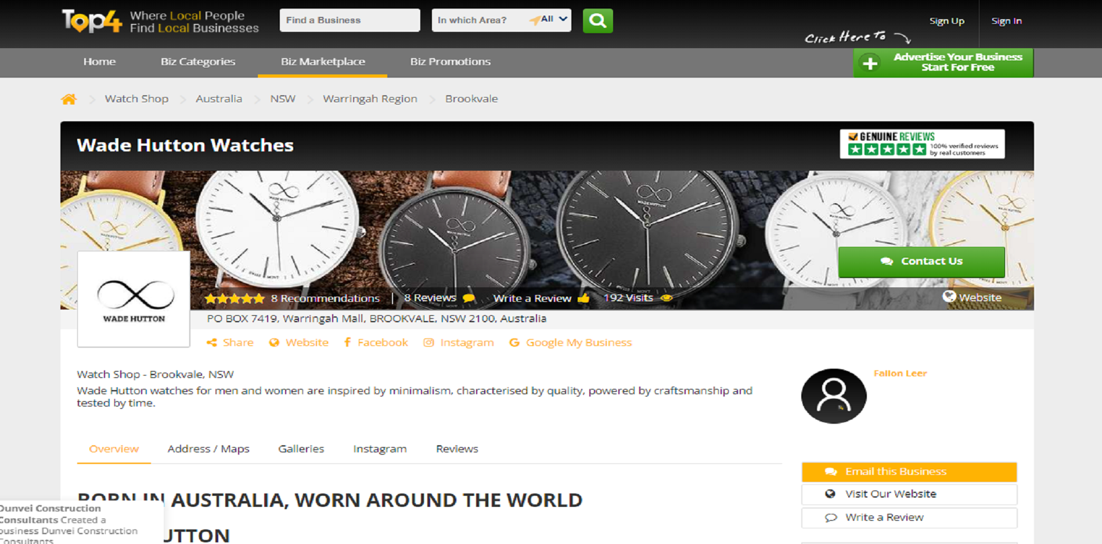Click the globe icon on Visit Our Website
This screenshot has height=544, width=1102.
(x=830, y=494)
